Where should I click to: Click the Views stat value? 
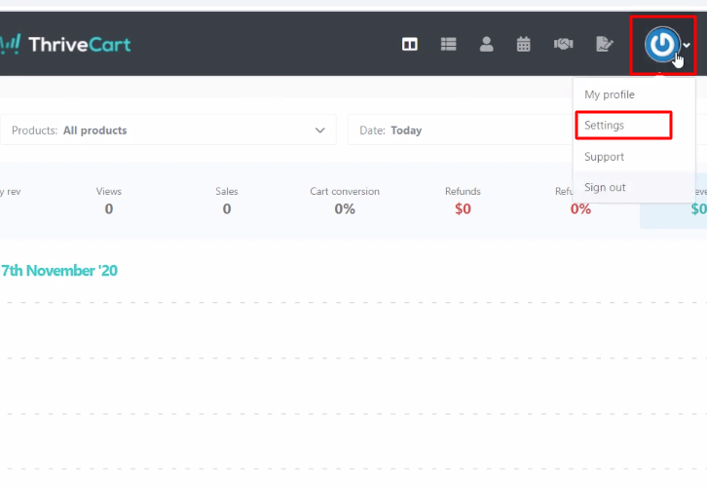(109, 208)
